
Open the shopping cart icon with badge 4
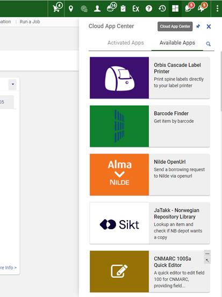click(57, 8)
